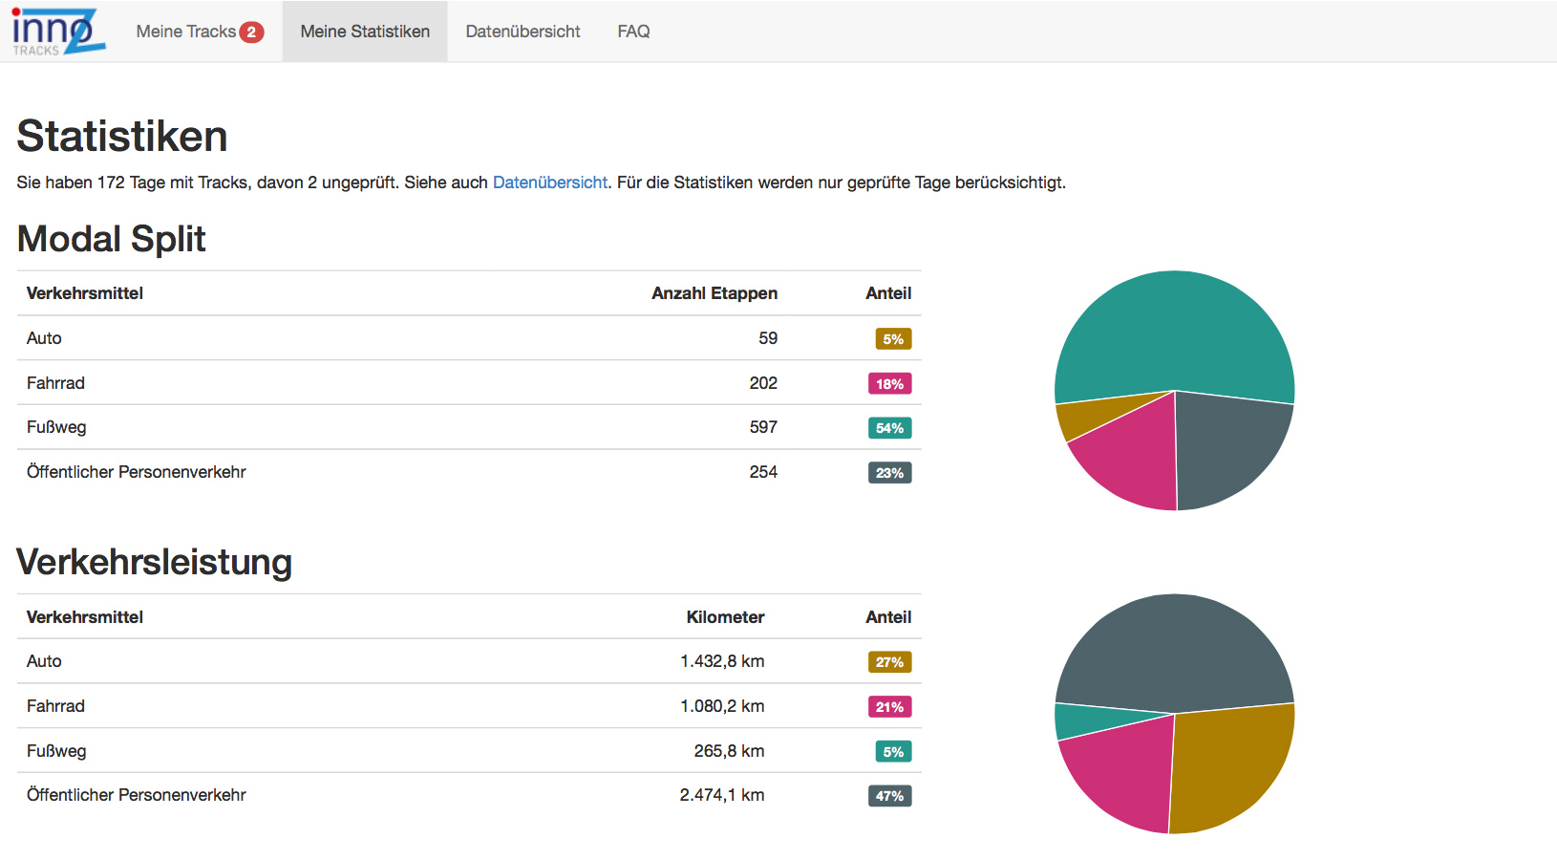The height and width of the screenshot is (860, 1557).
Task: Click Fahrrad row label in Verkehrsleistung table
Action: pos(55,706)
